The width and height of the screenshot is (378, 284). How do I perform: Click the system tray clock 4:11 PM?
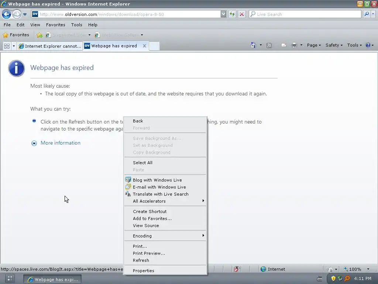(362, 278)
